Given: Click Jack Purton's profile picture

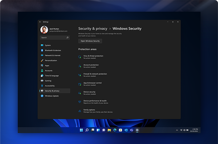Looking at the screenshot, I should tap(44, 30).
